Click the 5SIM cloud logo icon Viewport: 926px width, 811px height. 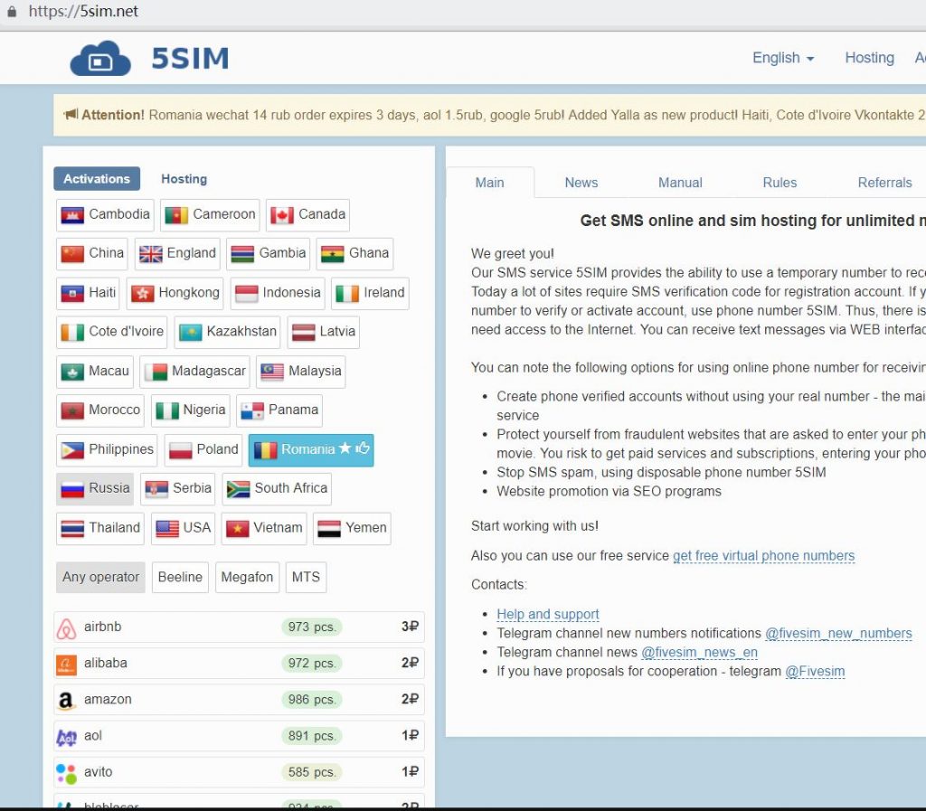[x=99, y=59]
